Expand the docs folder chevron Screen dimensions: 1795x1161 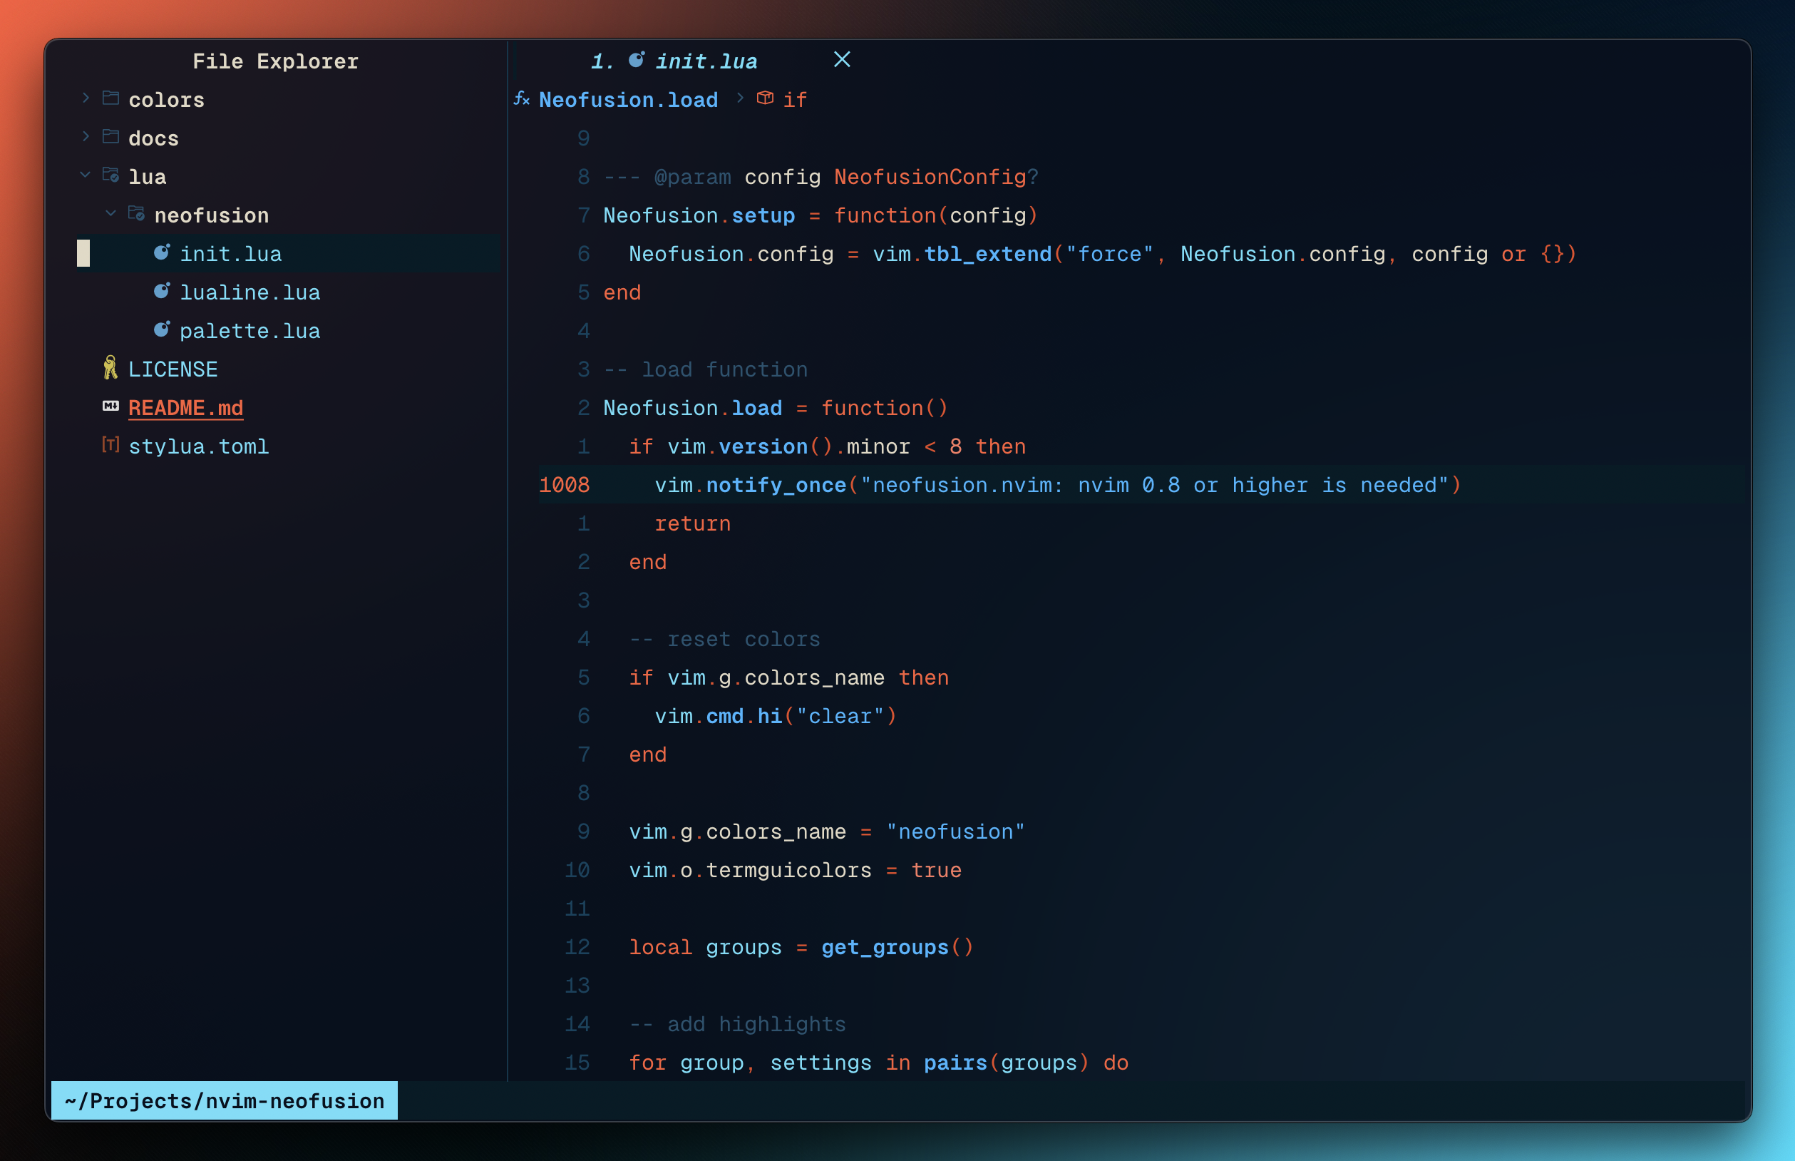(x=85, y=136)
